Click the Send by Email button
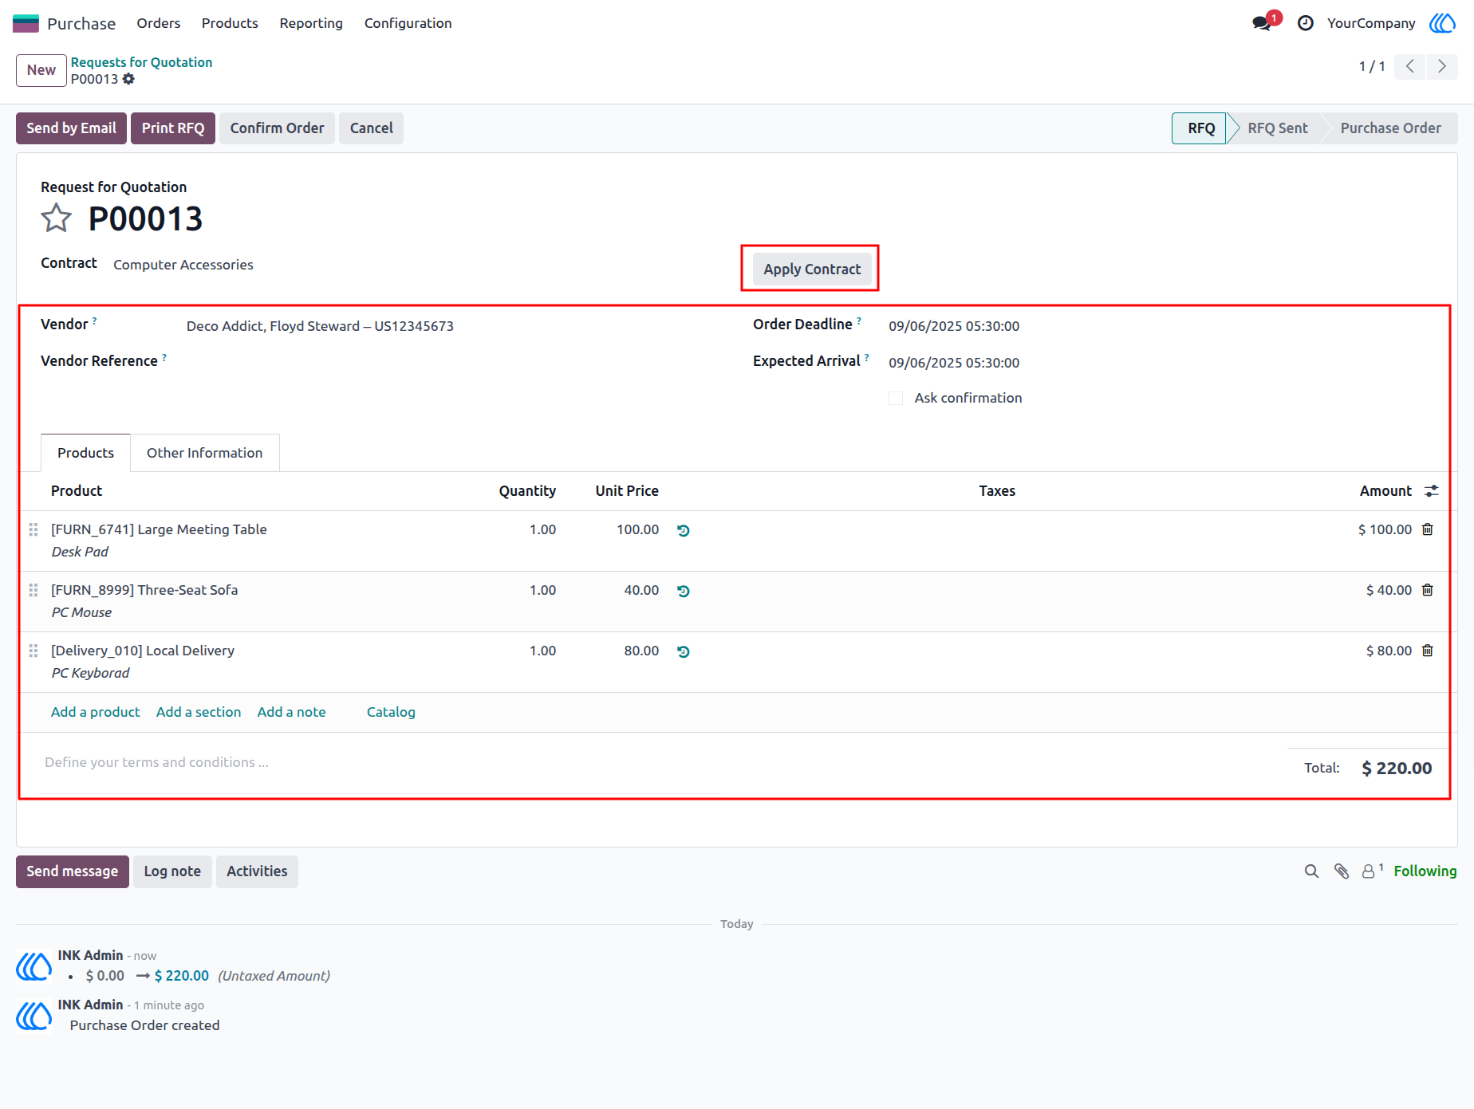1474x1109 pixels. 71,128
